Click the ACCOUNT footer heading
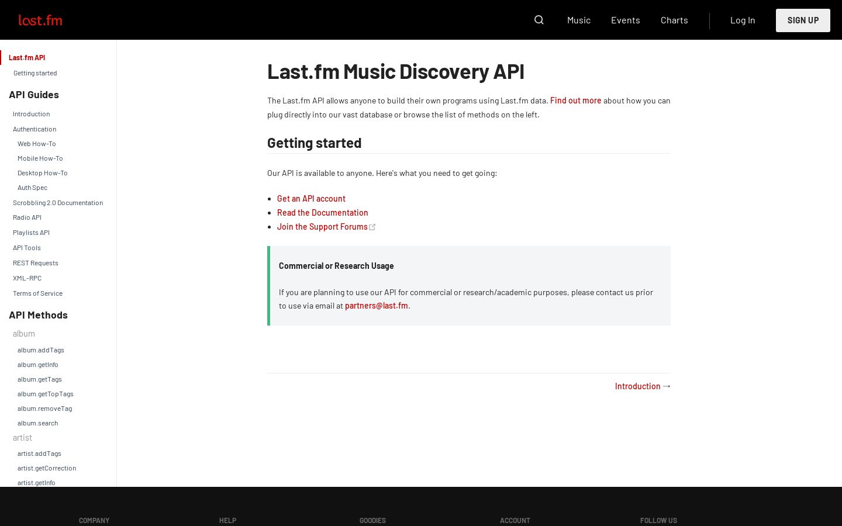Viewport: 842px width, 526px height. point(515,520)
